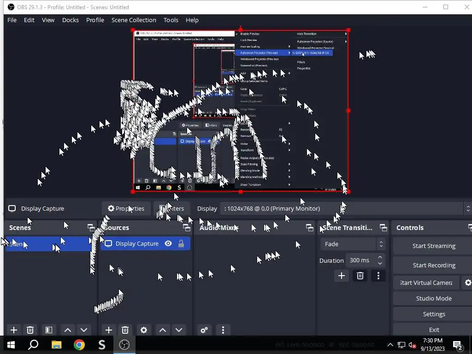Move source down with arrow icon
The height and width of the screenshot is (354, 472).
pyautogui.click(x=179, y=330)
